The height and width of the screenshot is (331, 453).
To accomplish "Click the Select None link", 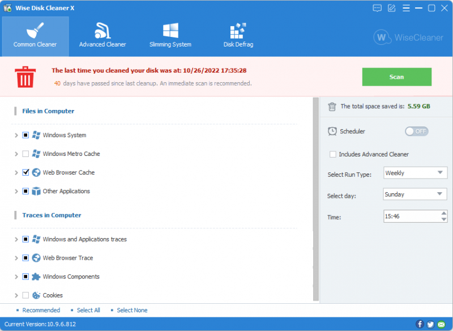I will tap(132, 310).
